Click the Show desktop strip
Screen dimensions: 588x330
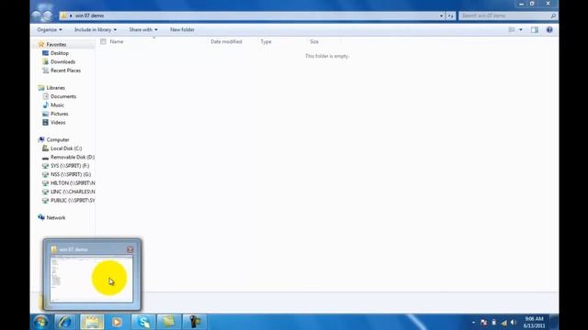pyautogui.click(x=554, y=322)
